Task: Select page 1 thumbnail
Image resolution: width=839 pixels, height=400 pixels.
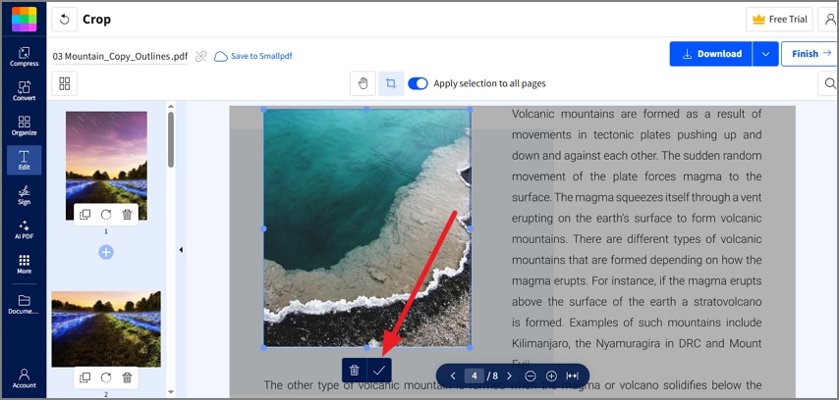Action: [106, 166]
